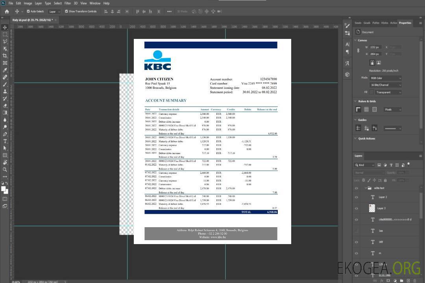Show the hidden 'Ion' text layer

(x=357, y=231)
